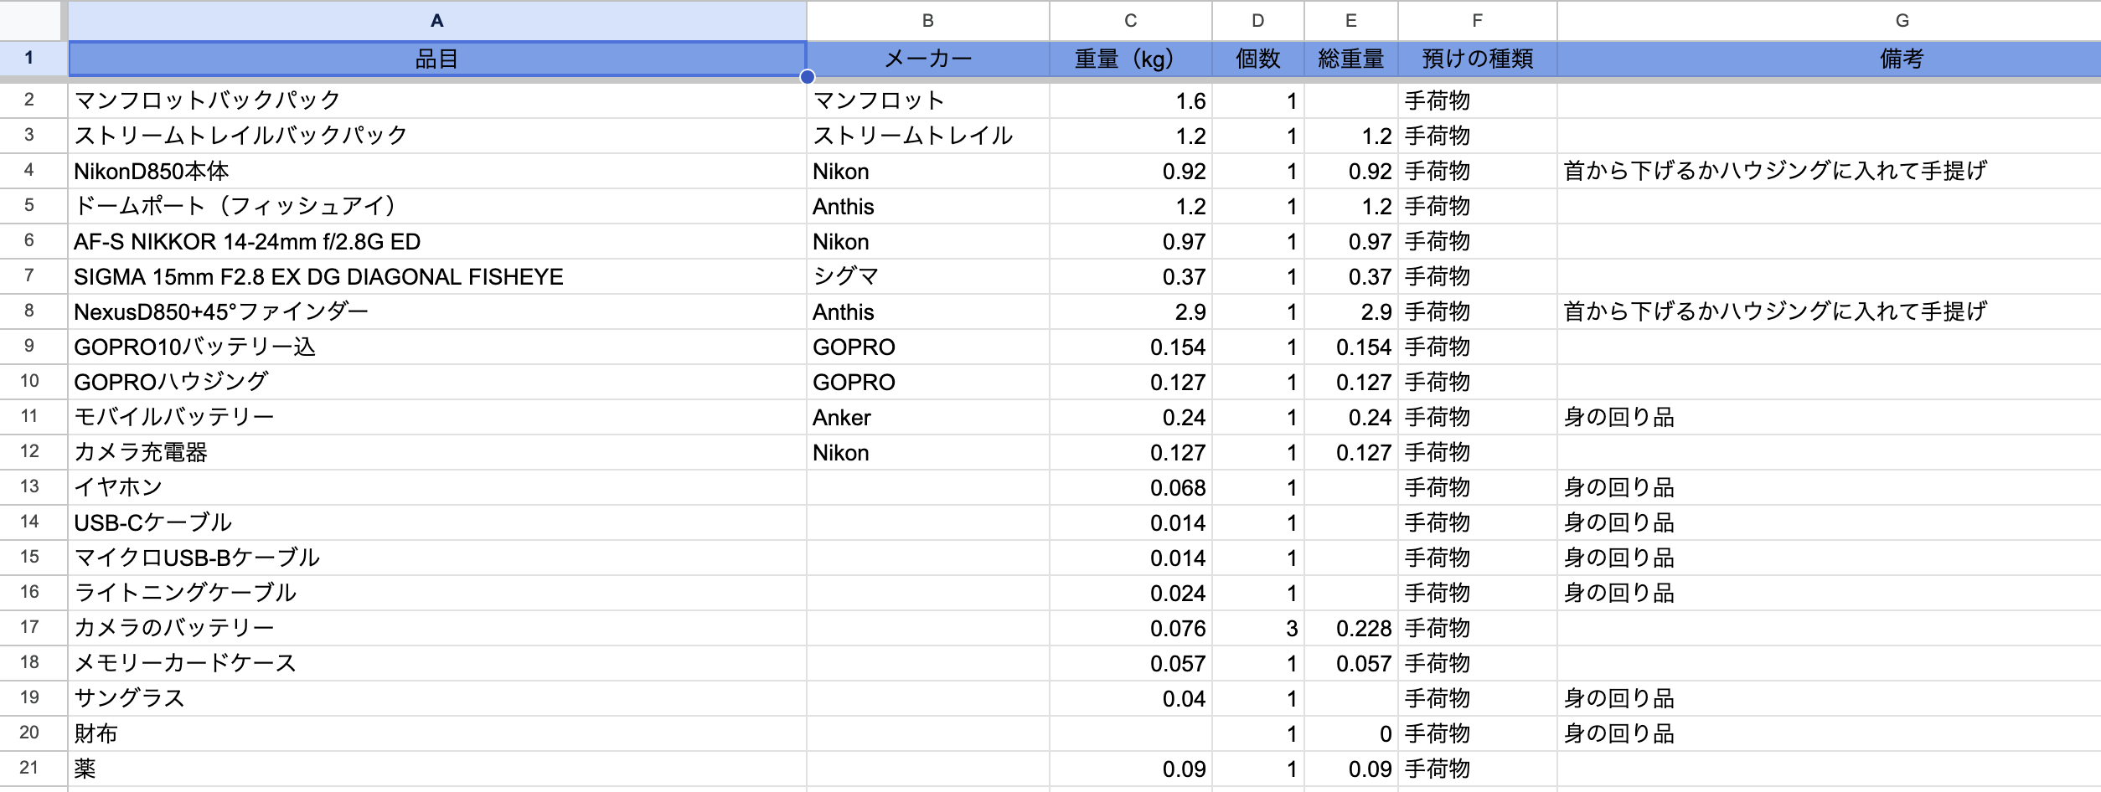Click the メーカー header cell
This screenshot has width=2101, height=792.
(x=927, y=59)
